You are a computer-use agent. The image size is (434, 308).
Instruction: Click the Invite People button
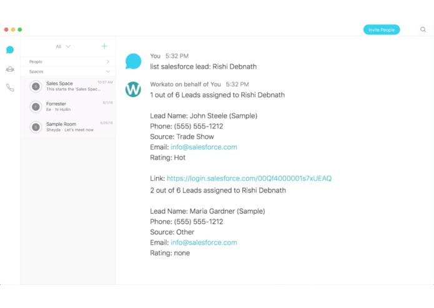click(382, 30)
